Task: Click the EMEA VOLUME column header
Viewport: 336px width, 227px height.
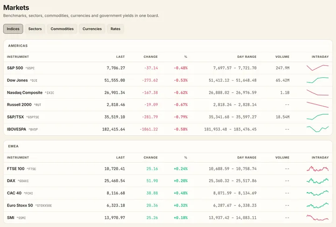Action: point(282,158)
